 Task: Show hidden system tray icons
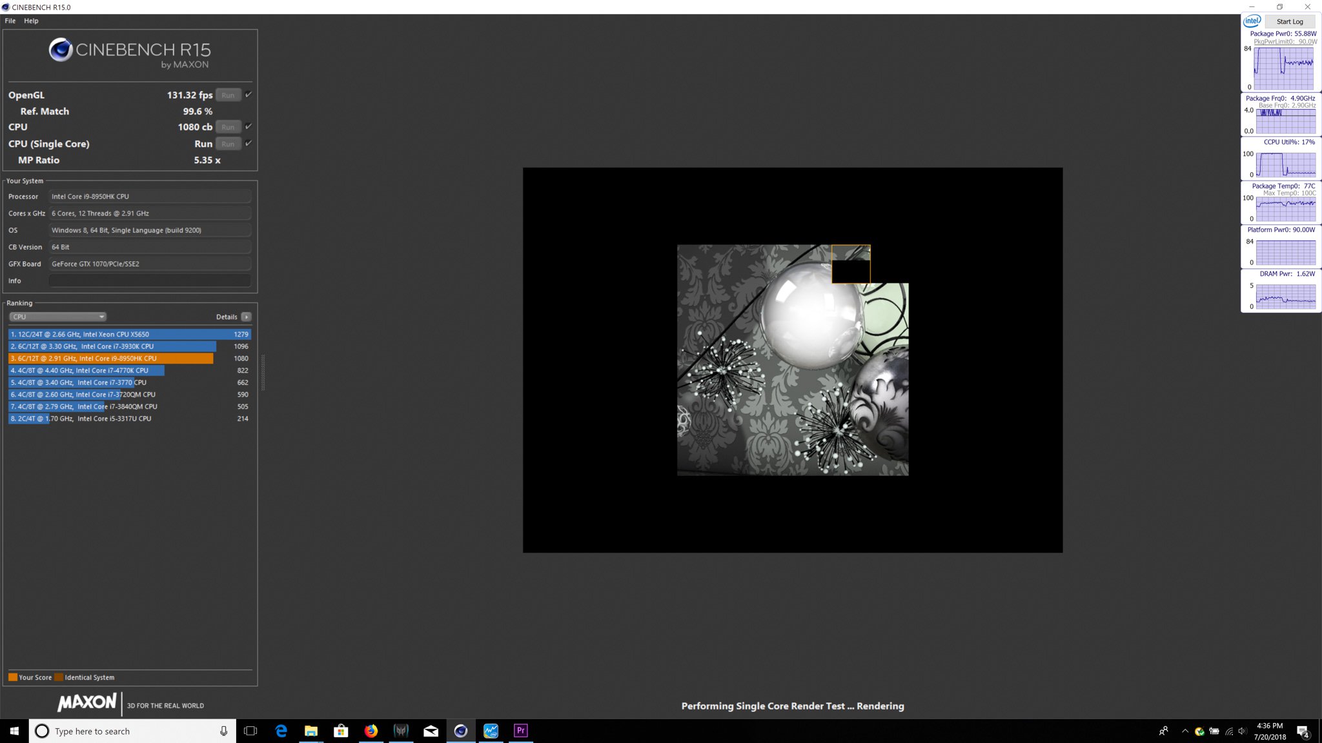point(1185,731)
